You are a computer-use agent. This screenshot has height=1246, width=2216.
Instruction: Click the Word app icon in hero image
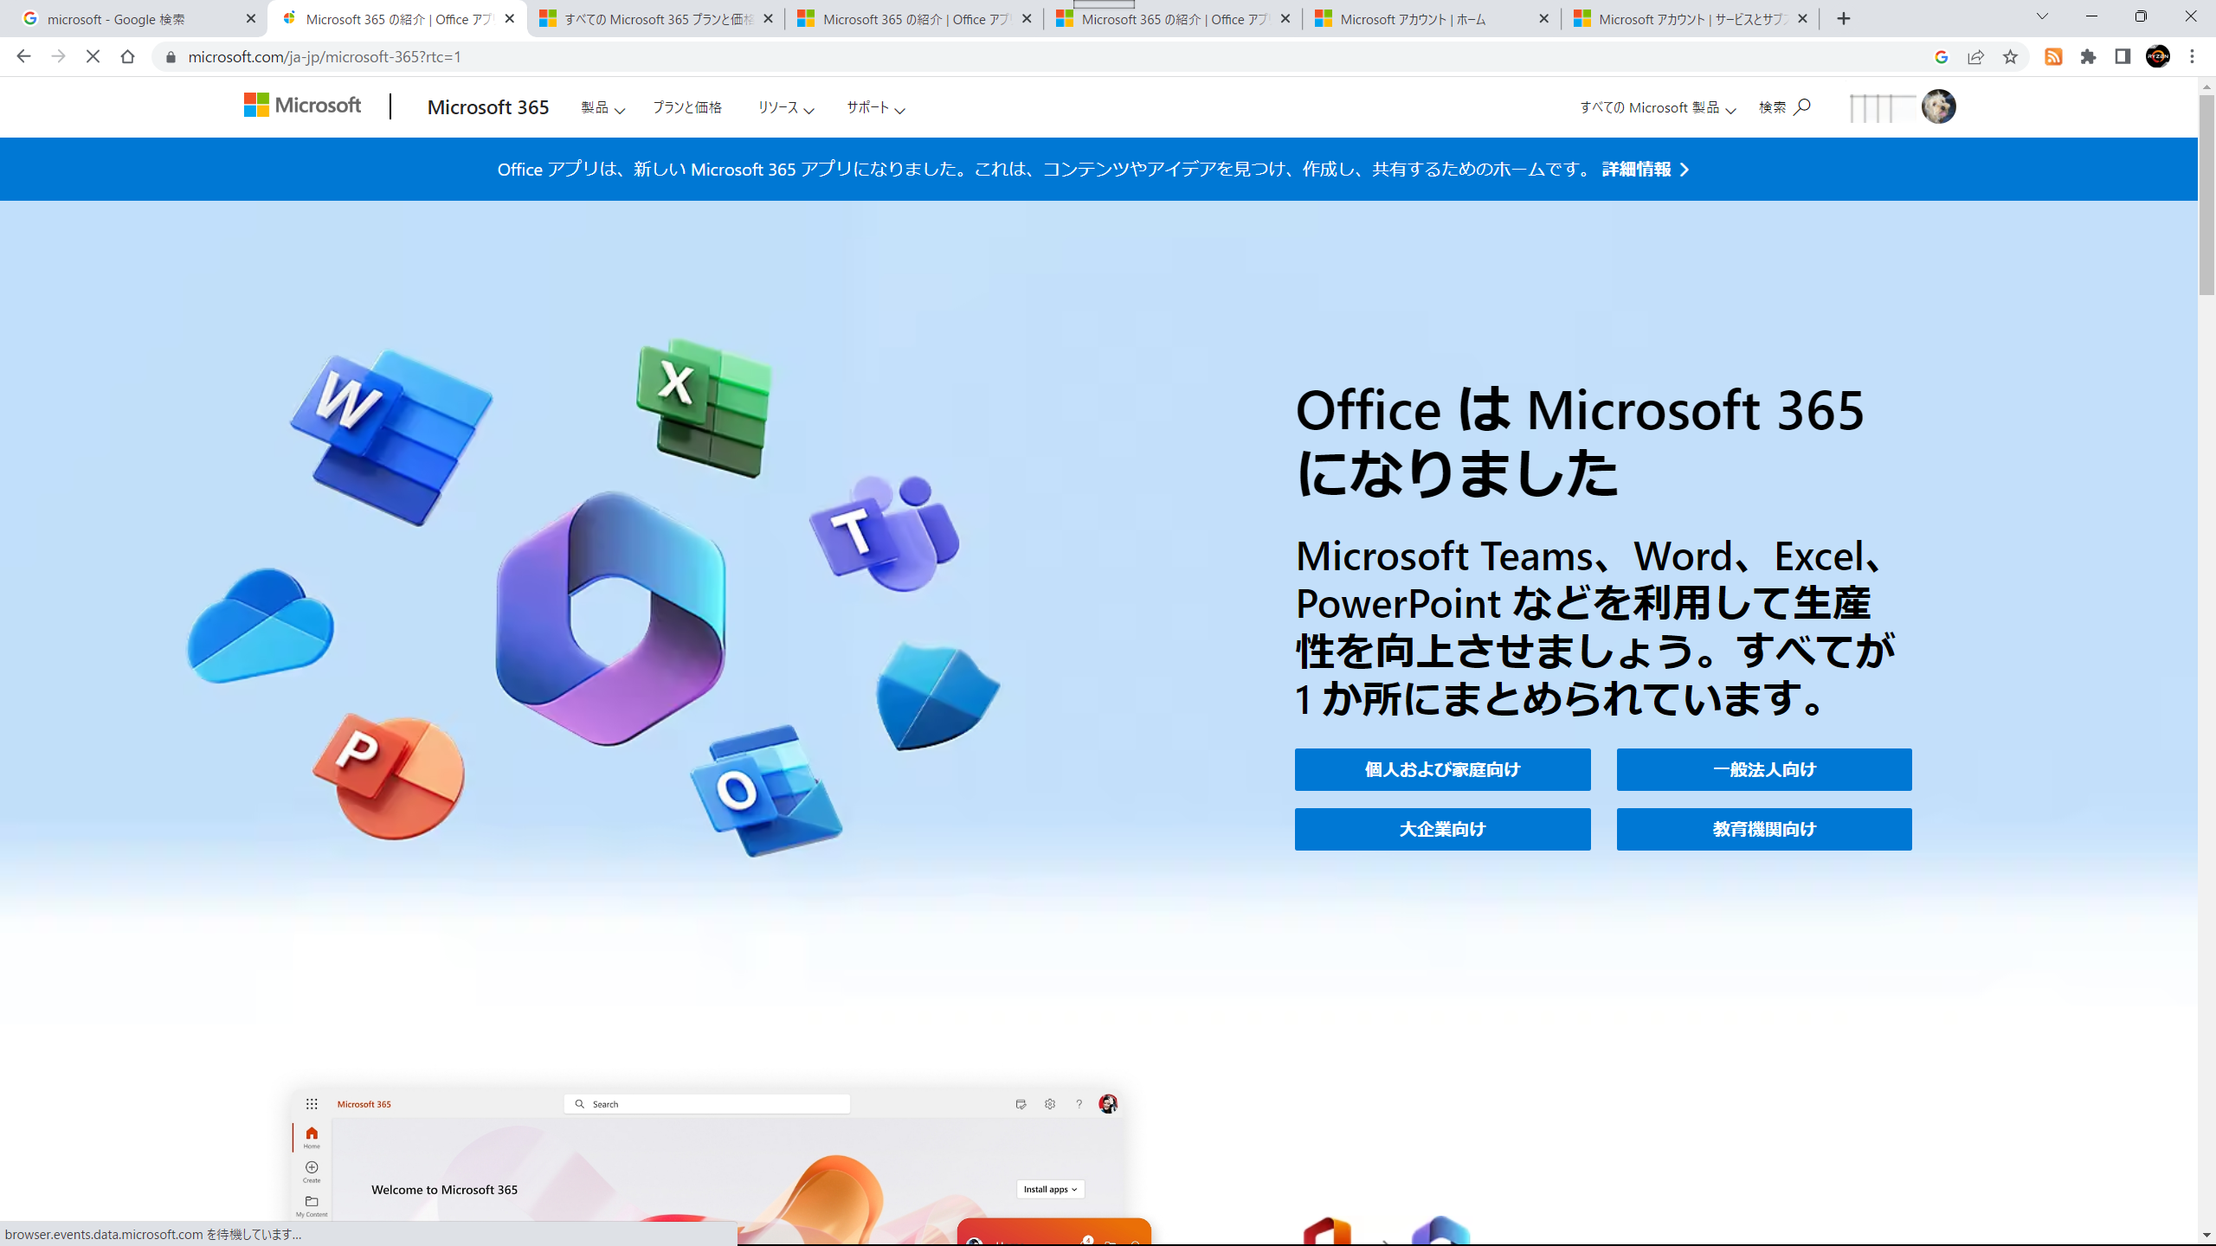click(390, 437)
